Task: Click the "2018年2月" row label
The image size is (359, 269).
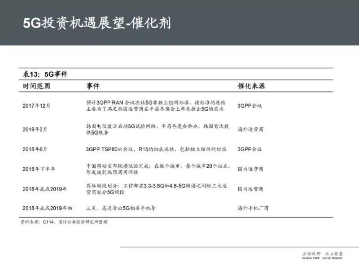Action: [x=35, y=129]
